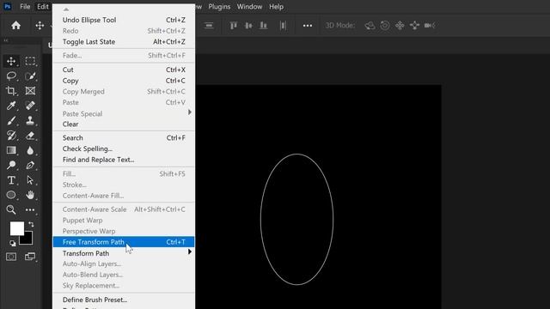Image resolution: width=550 pixels, height=309 pixels.
Task: Change the screen mode icon
Action: 30,257
